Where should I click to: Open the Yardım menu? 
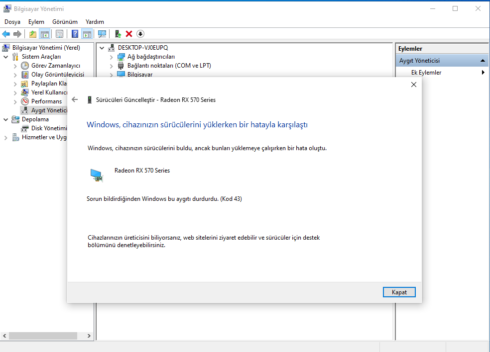click(95, 22)
